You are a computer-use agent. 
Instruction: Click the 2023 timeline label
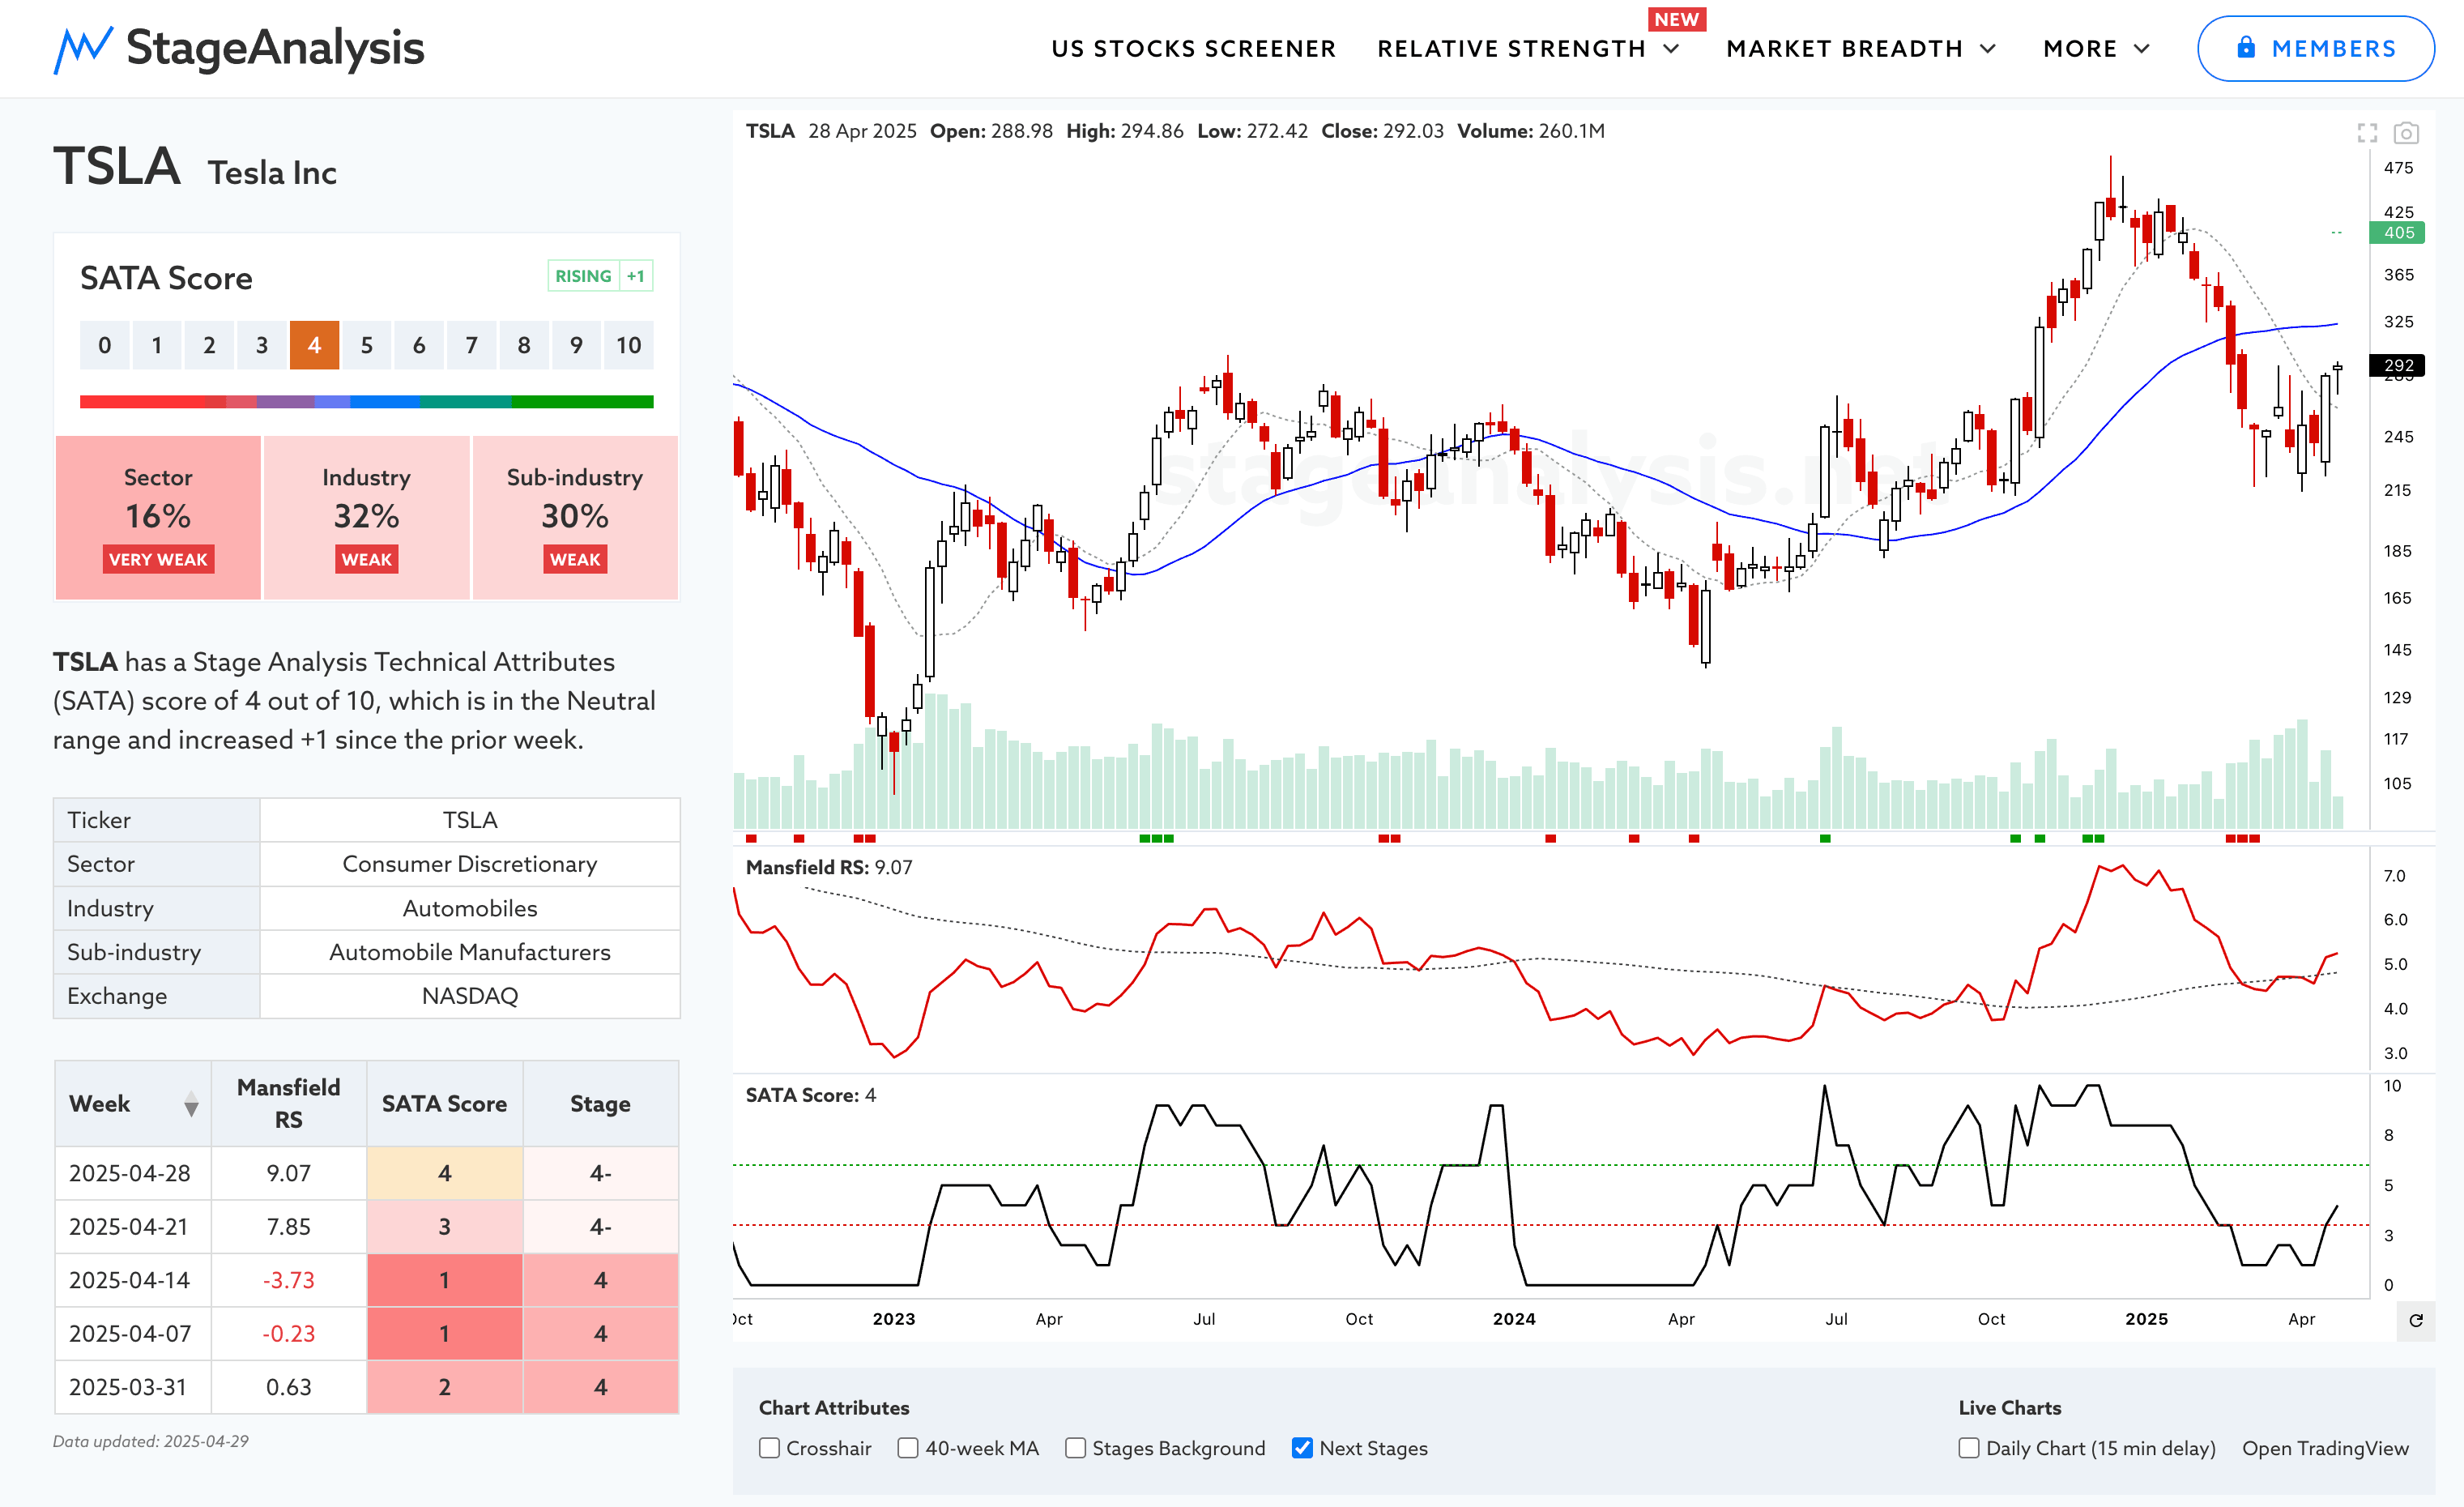(894, 1319)
